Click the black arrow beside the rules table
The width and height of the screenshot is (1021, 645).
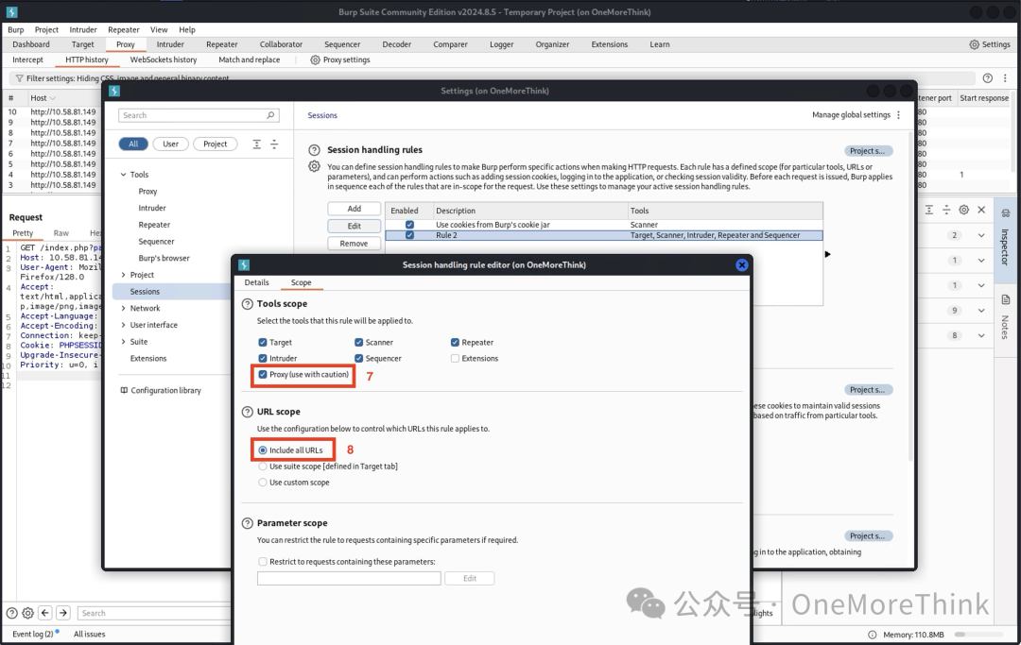(x=827, y=254)
